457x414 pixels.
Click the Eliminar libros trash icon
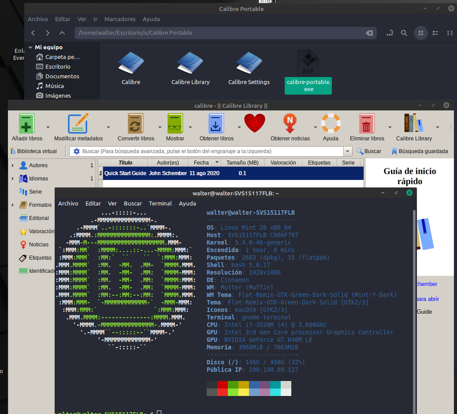coord(367,124)
